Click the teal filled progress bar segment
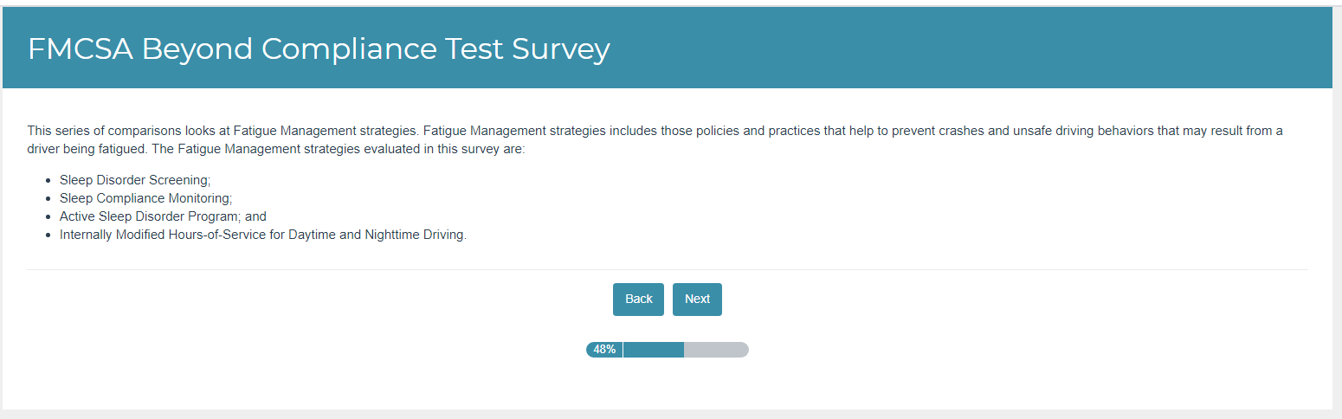The image size is (1342, 419). [x=654, y=350]
